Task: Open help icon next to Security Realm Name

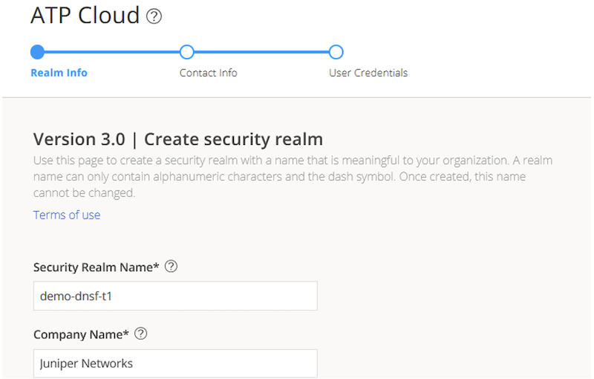Action: (x=171, y=267)
